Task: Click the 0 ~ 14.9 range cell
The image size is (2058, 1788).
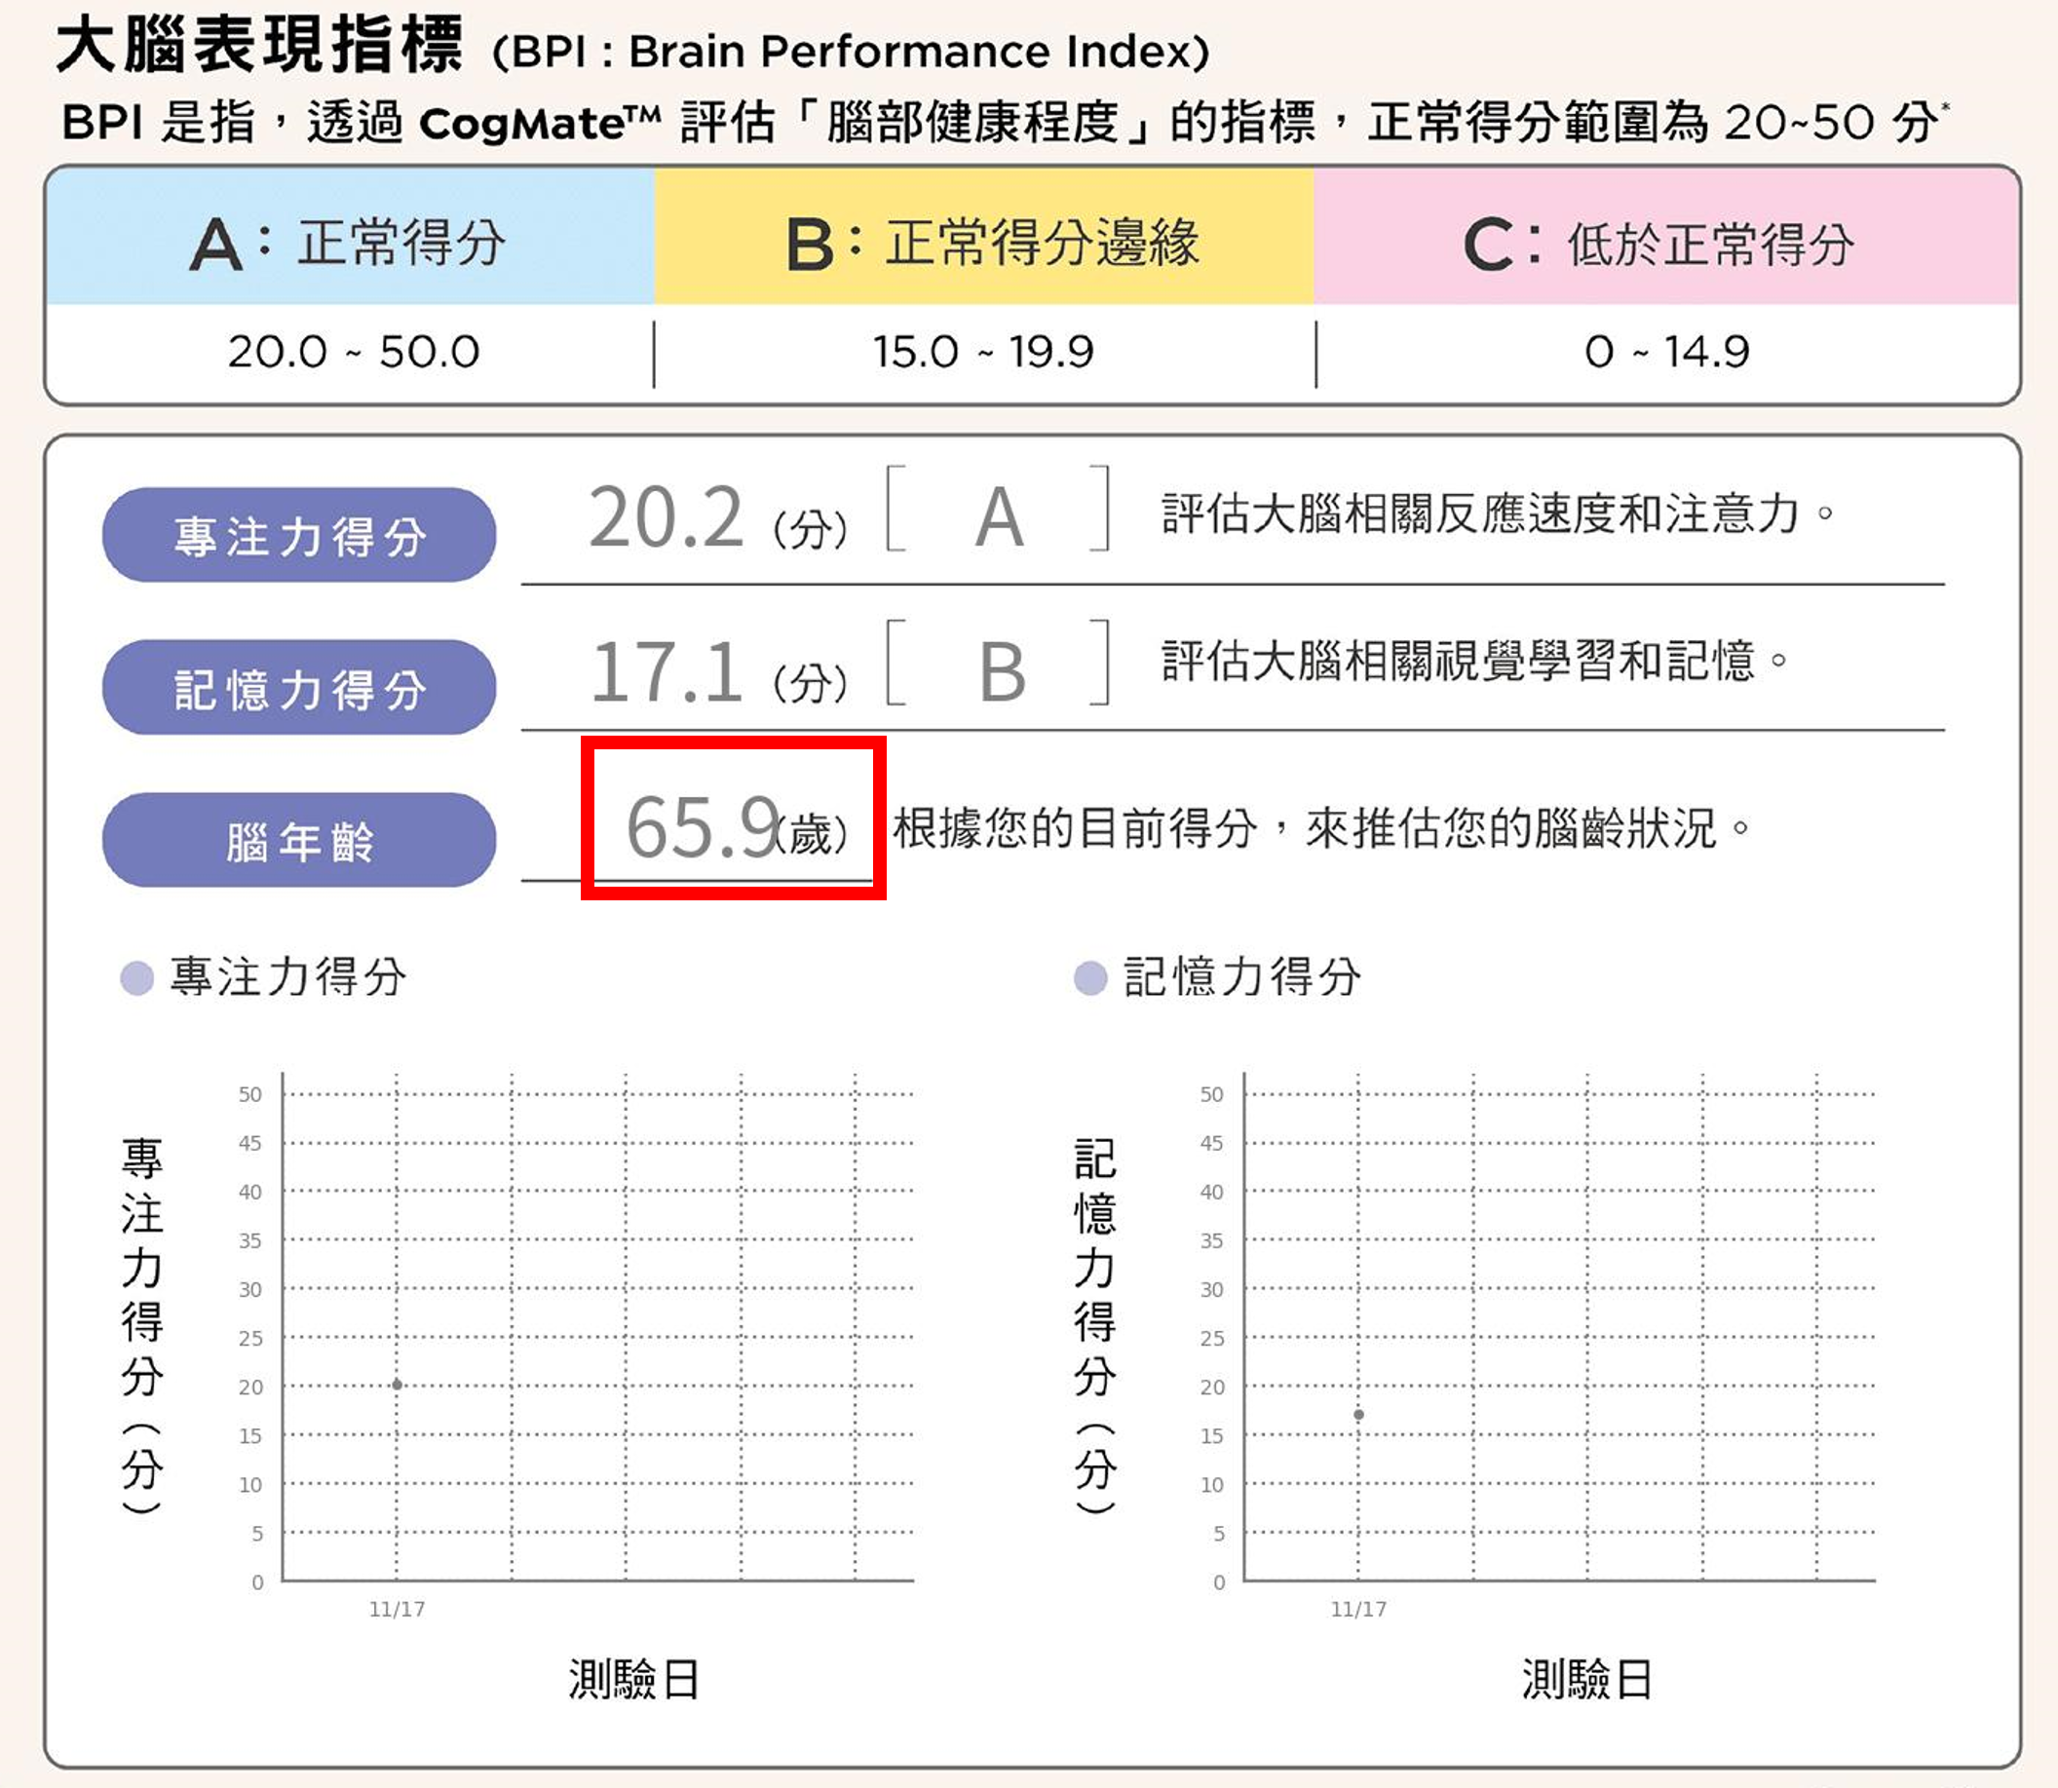Action: tap(1666, 351)
